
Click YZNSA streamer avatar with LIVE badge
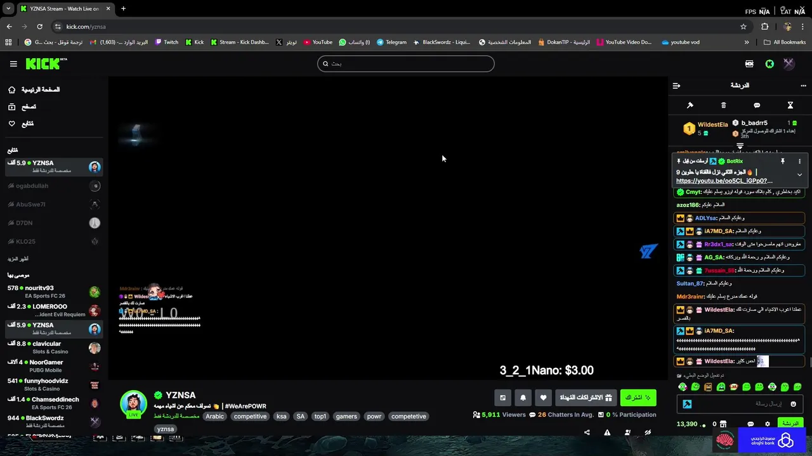(x=133, y=404)
